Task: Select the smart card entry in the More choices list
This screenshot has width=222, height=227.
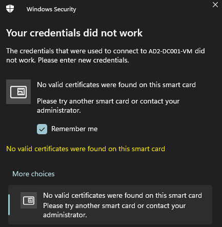Action: click(x=110, y=204)
